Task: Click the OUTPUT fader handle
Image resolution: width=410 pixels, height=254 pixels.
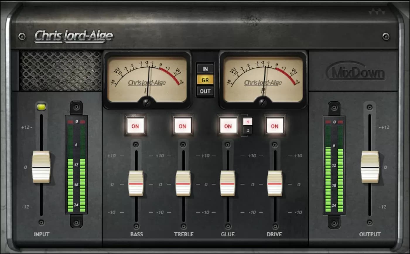Action: [370, 167]
